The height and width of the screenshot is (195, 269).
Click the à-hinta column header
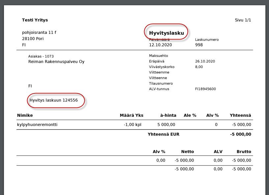click(x=168, y=115)
